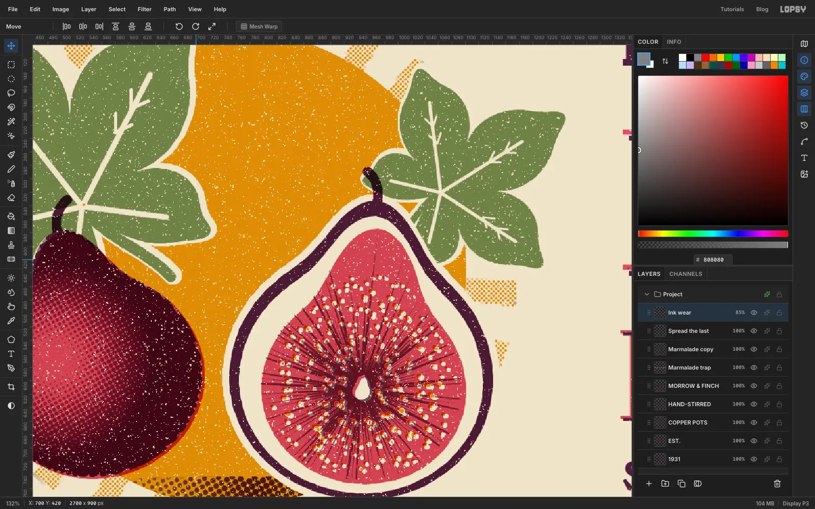Open the Blog link
Image resolution: width=815 pixels, height=509 pixels.
tap(762, 9)
